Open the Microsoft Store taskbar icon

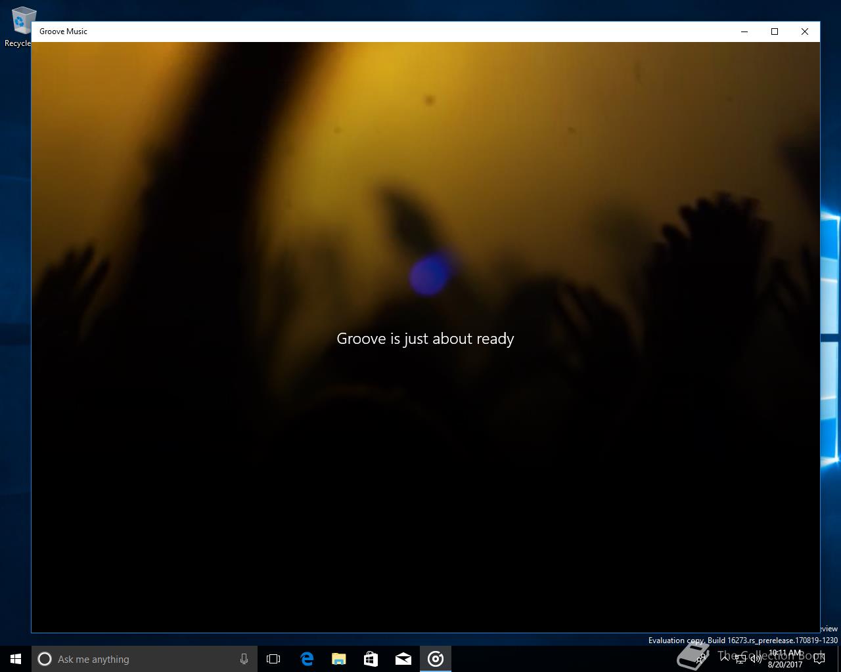coord(371,659)
